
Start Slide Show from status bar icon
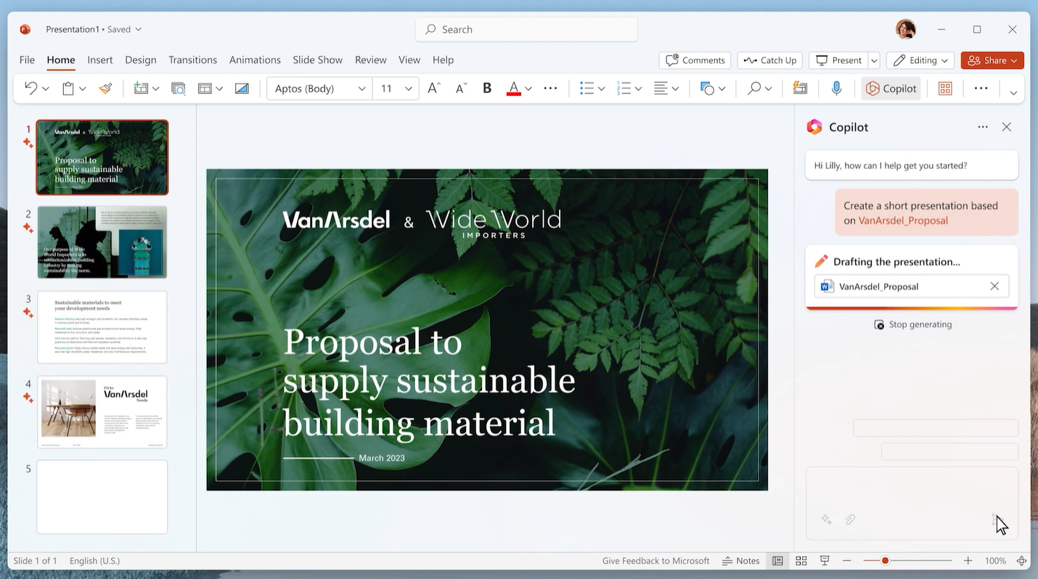[x=825, y=561]
